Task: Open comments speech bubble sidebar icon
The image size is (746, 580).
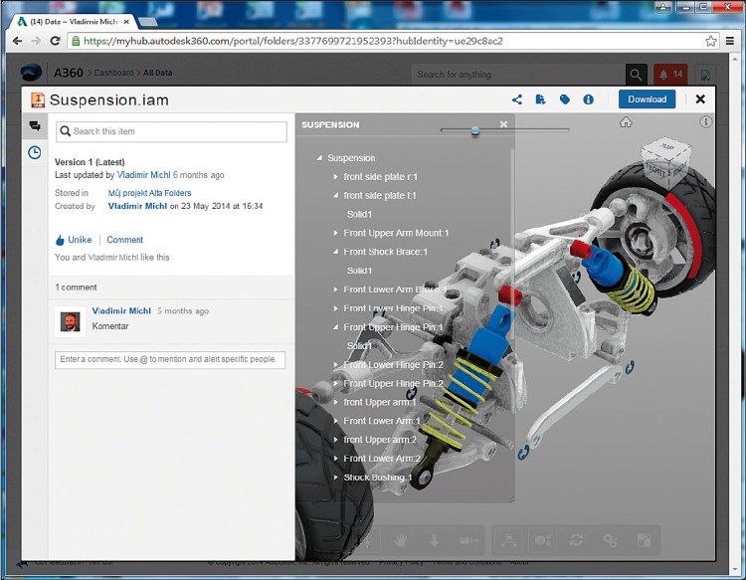Action: point(35,126)
